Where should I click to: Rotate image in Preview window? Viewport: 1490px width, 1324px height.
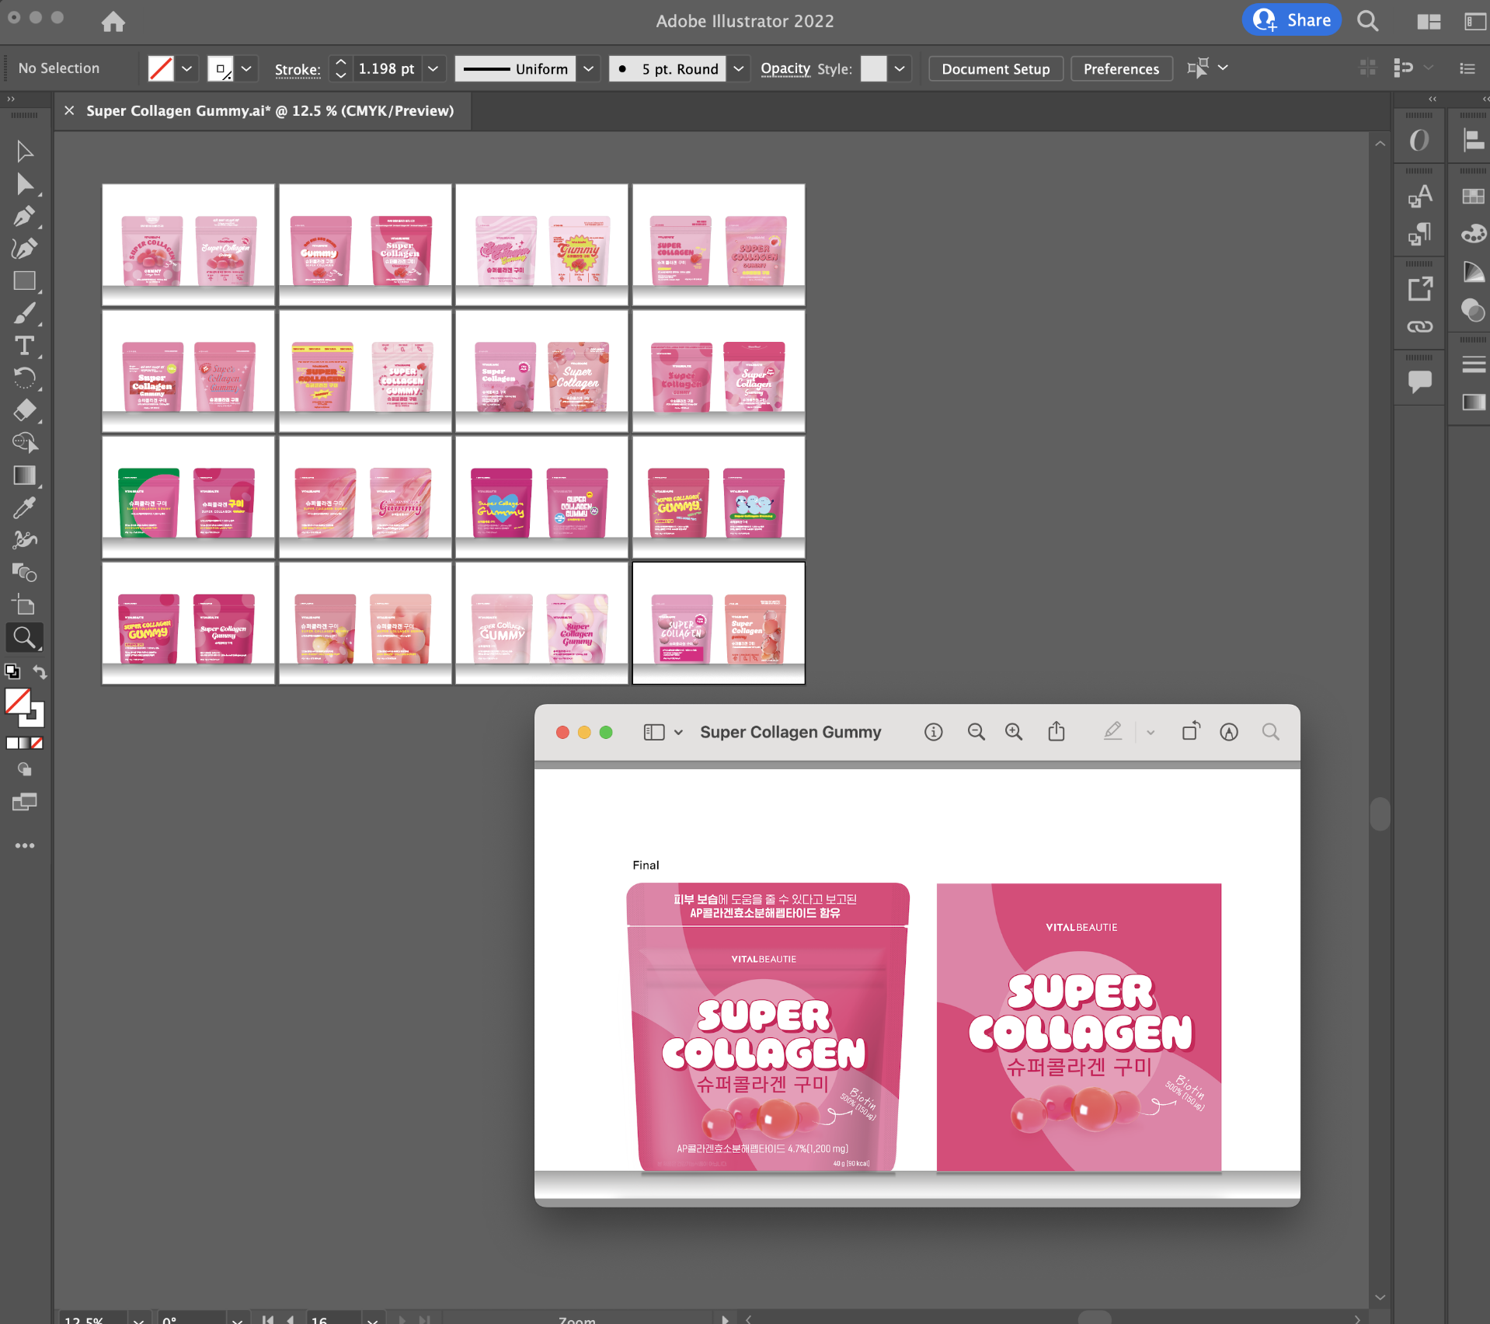tap(1191, 731)
